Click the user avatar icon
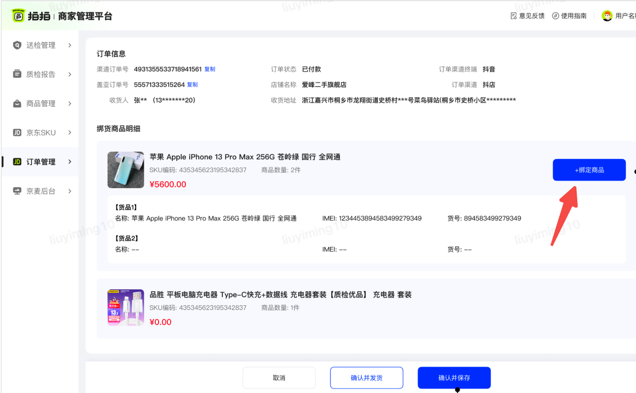Screen dimensions: 636x393 (607, 16)
